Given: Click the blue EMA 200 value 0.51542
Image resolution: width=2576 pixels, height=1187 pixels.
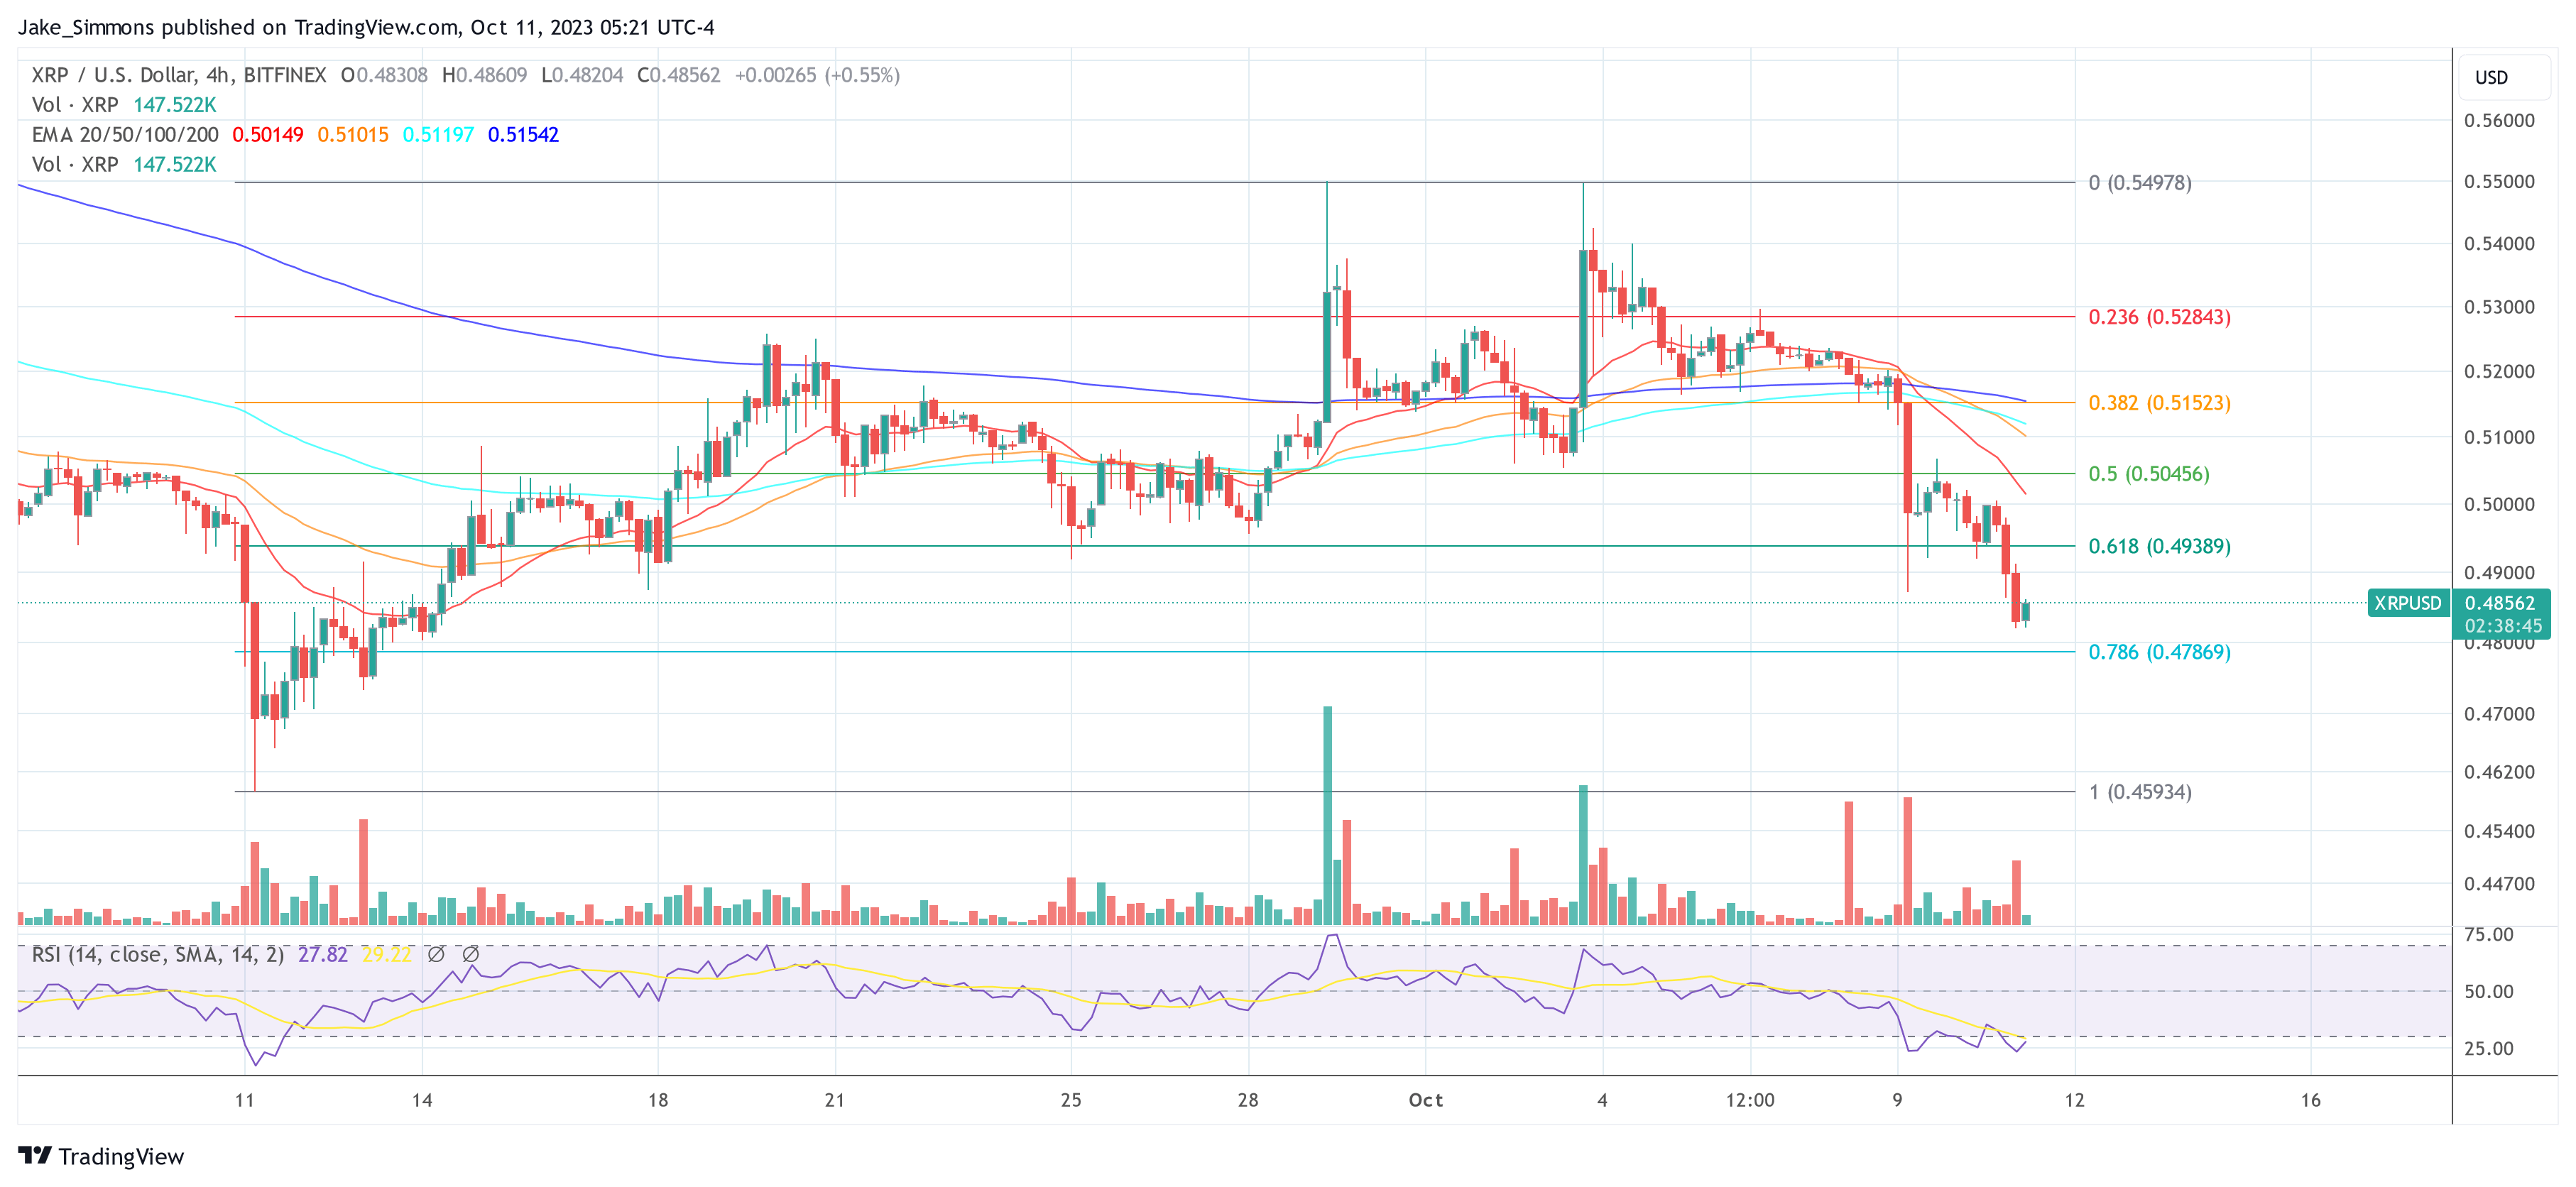Looking at the screenshot, I should (523, 135).
